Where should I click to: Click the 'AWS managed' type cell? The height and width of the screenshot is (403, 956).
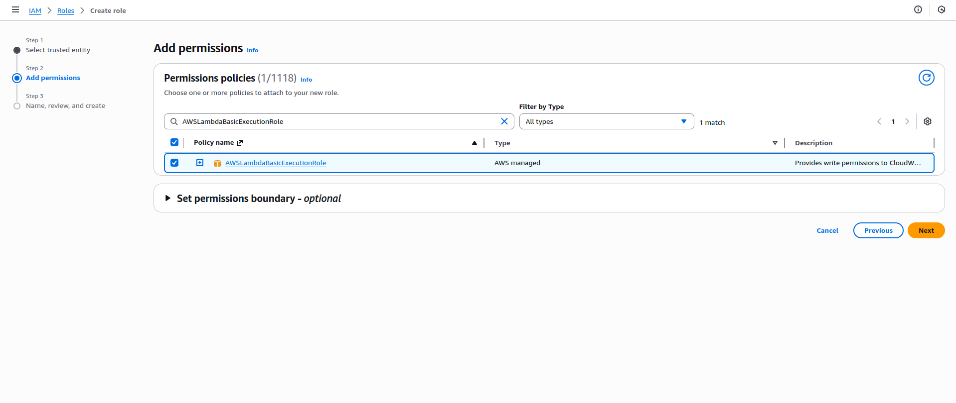click(517, 163)
